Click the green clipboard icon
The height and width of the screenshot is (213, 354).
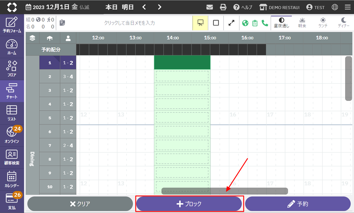click(255, 23)
